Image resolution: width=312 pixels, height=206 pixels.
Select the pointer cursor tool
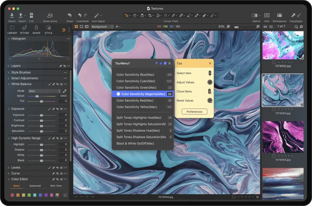pyautogui.click(x=126, y=15)
